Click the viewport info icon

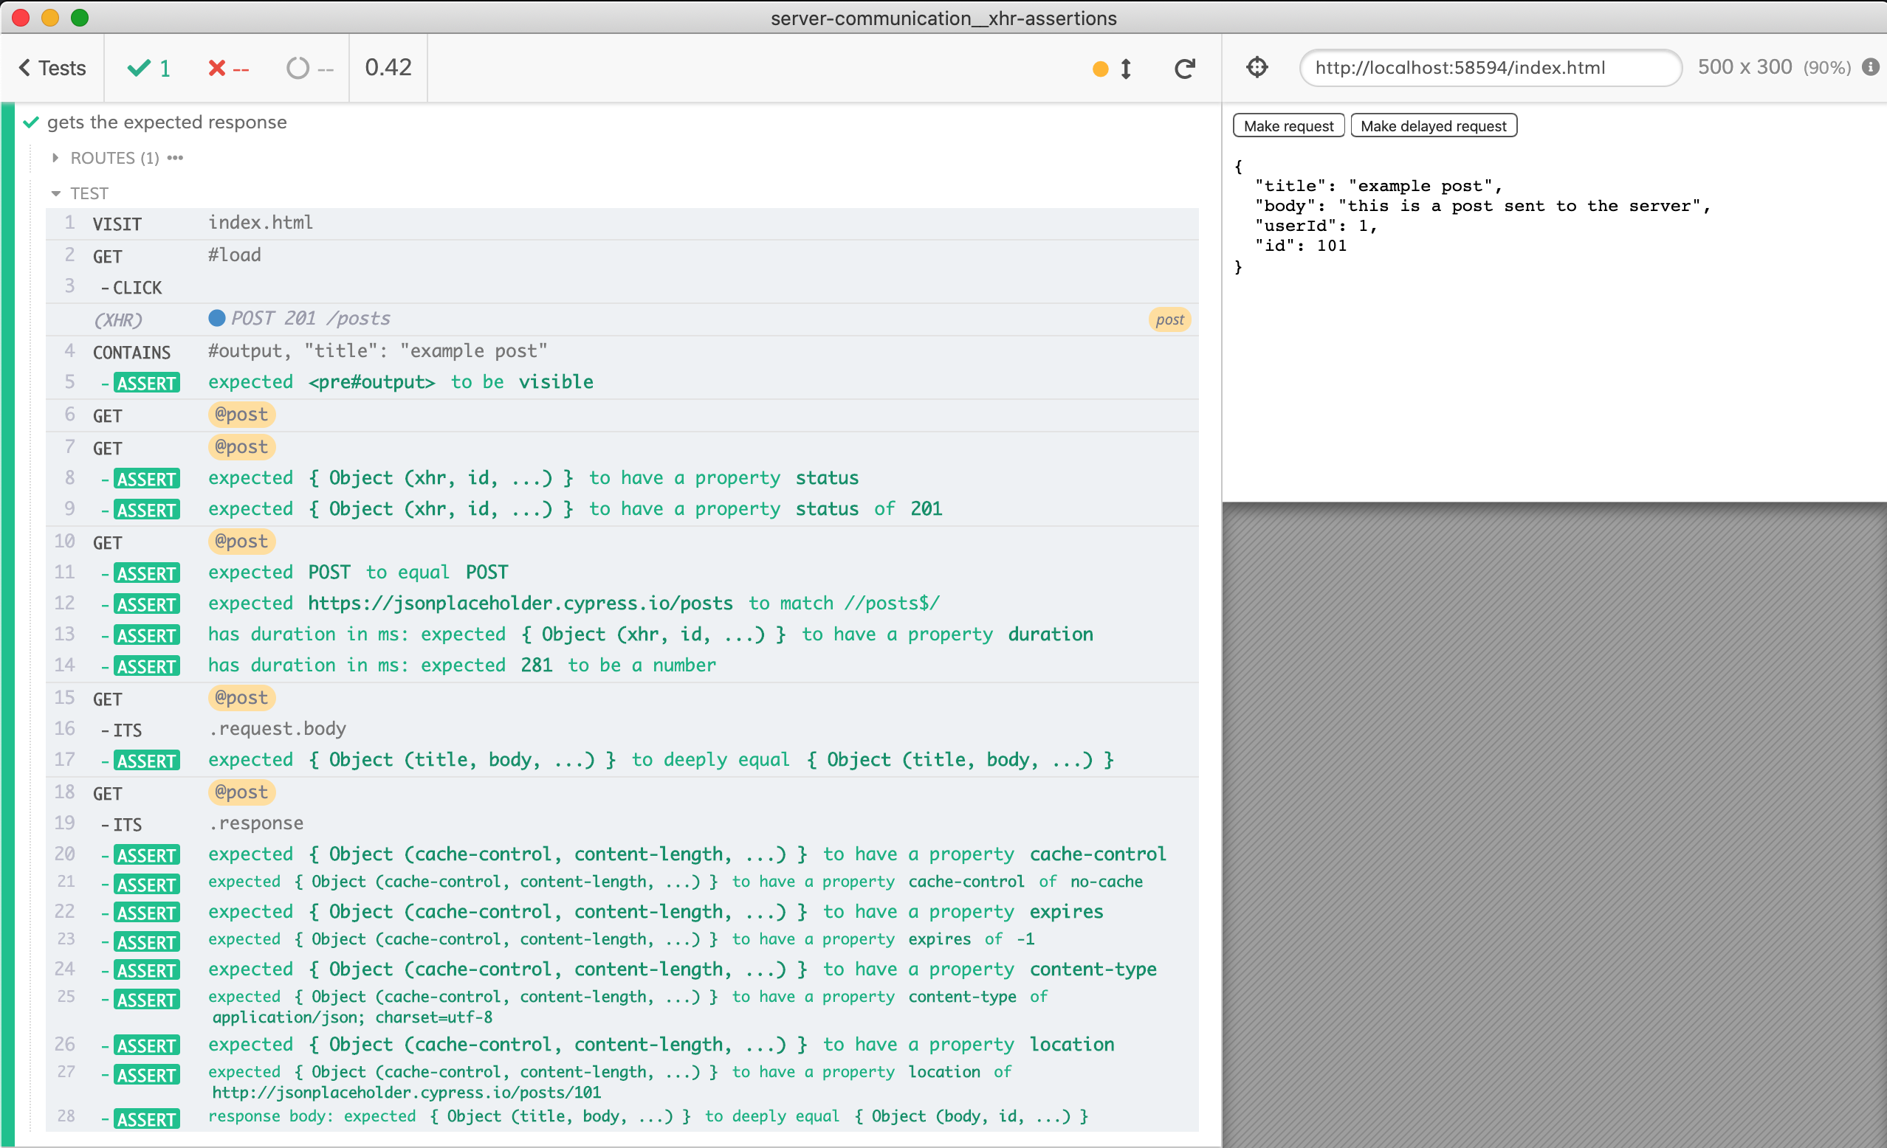[x=1870, y=67]
